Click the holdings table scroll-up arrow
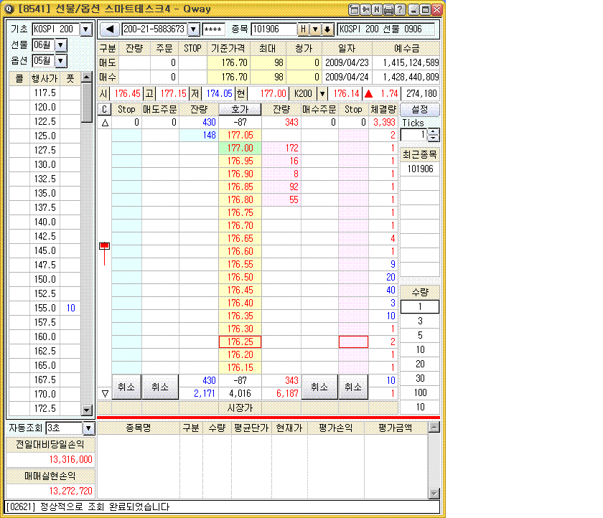The width and height of the screenshot is (603, 518). [434, 427]
